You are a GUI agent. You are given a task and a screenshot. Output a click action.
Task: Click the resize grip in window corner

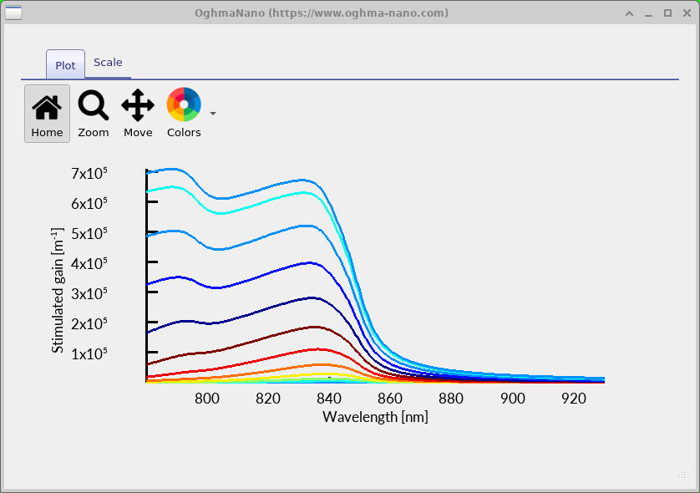[681, 475]
